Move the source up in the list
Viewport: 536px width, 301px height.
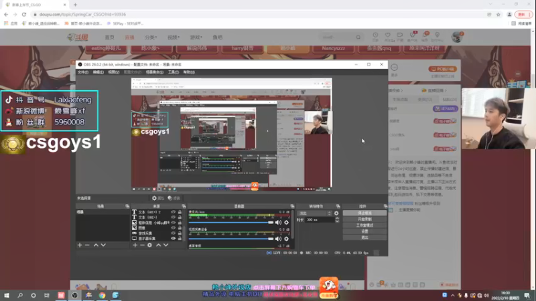coord(158,245)
